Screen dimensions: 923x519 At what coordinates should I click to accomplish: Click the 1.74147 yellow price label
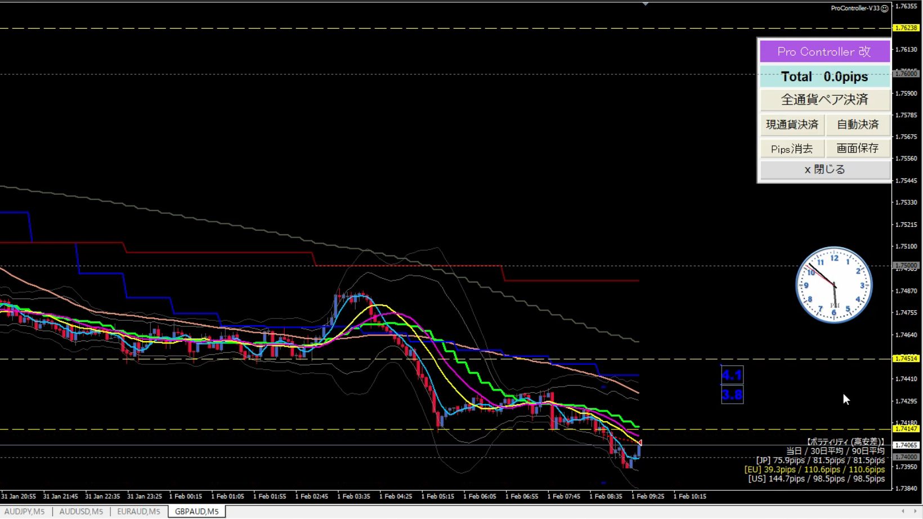[906, 428]
